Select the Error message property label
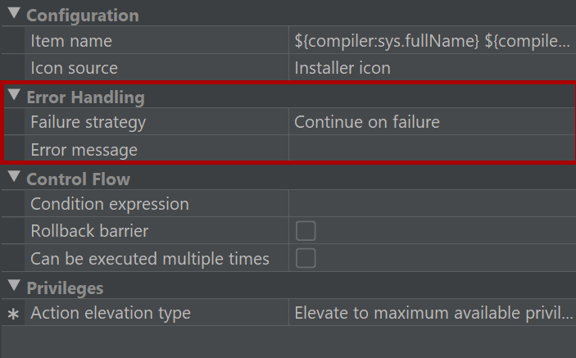 point(84,150)
